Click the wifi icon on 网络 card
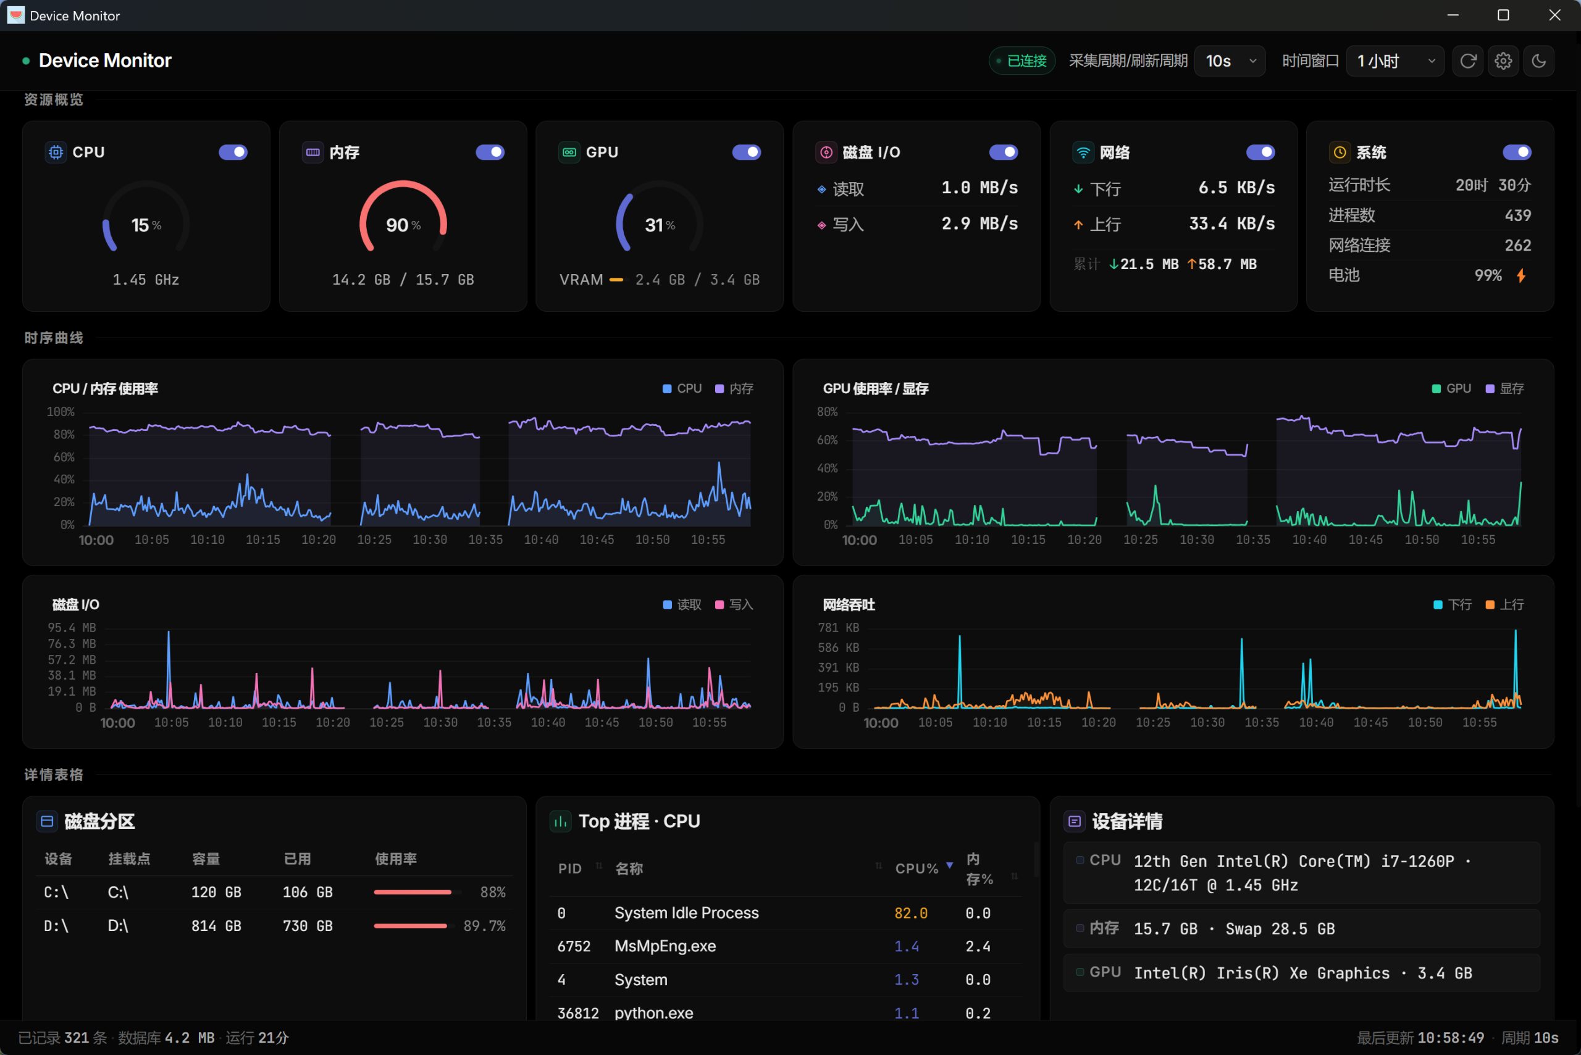1581x1055 pixels. click(x=1084, y=152)
